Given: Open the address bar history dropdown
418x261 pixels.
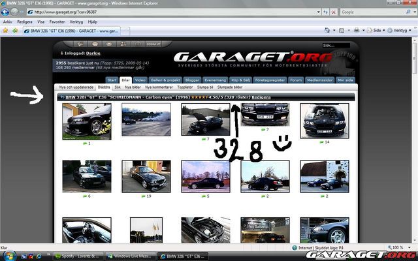Looking at the screenshot, I should pyautogui.click(x=318, y=12).
